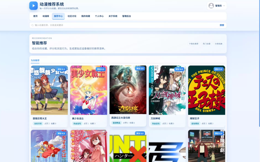Expand the 管理员 account dropdown arrow
The image size is (260, 162).
click(224, 6)
